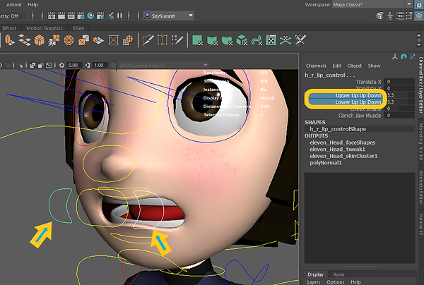
Task: Switch to the Motion Graphics shelf tab
Action: (x=45, y=28)
